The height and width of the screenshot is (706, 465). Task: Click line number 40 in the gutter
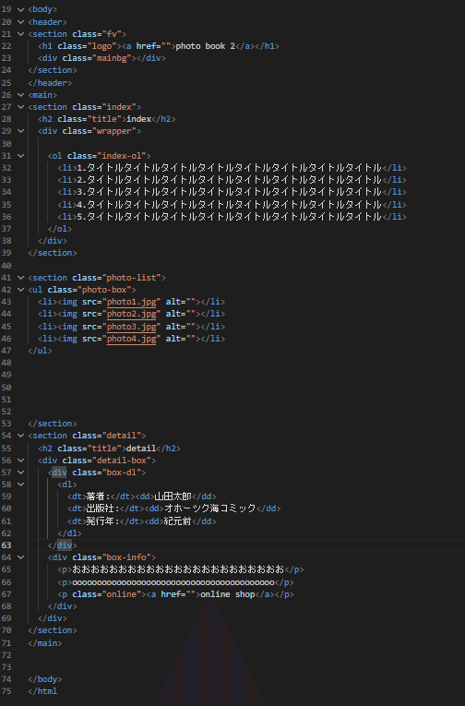coord(6,266)
